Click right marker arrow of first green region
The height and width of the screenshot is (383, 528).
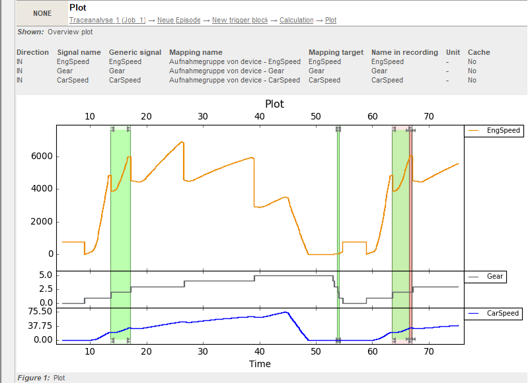click(128, 129)
